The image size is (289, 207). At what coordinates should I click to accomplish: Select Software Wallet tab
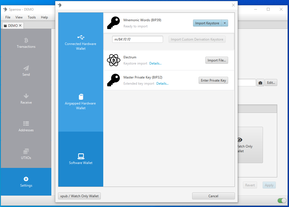pos(81,159)
